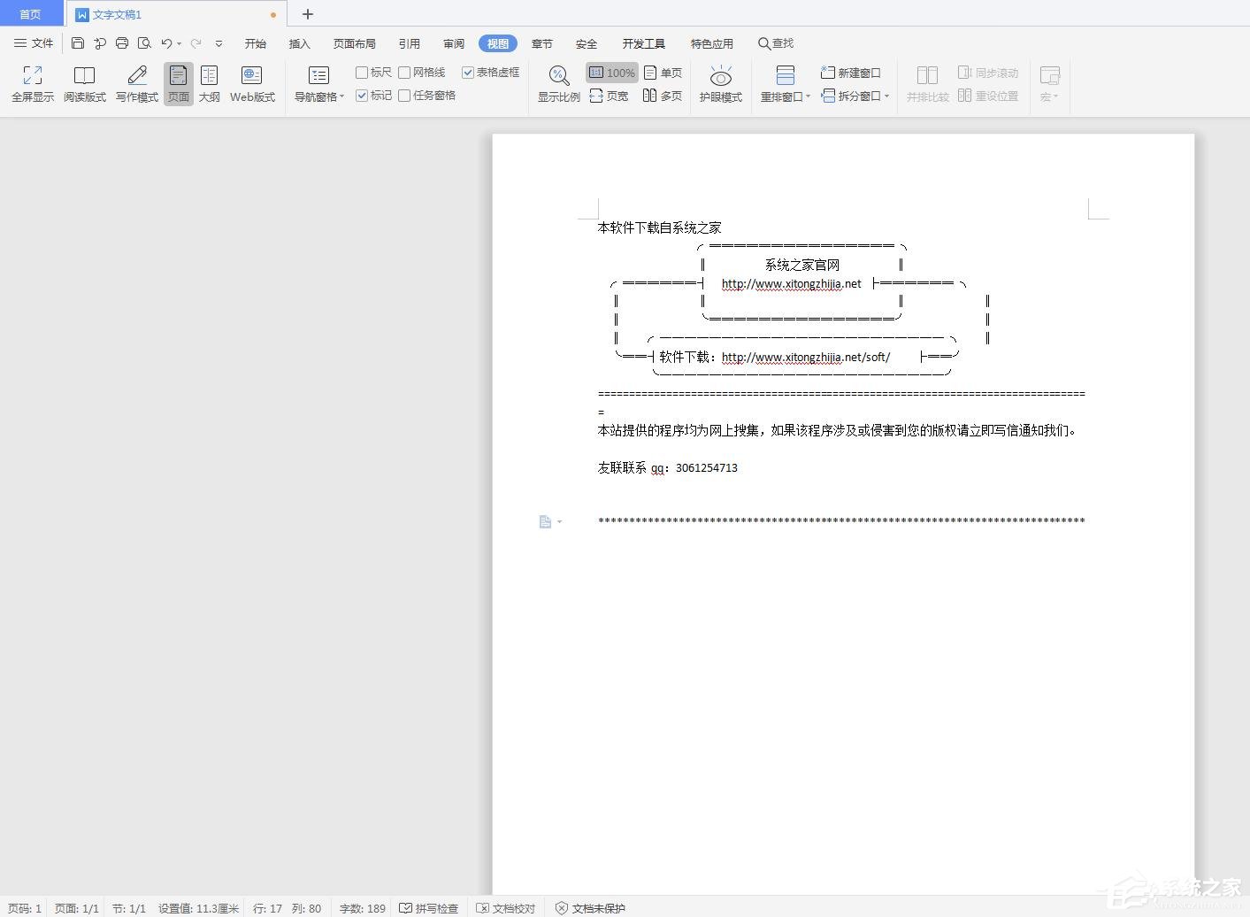Click the new window button
The width and height of the screenshot is (1250, 917).
(850, 73)
